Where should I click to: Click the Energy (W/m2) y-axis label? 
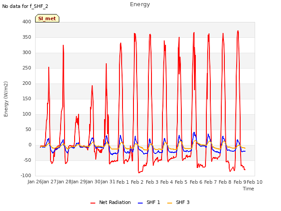pos(6,99)
